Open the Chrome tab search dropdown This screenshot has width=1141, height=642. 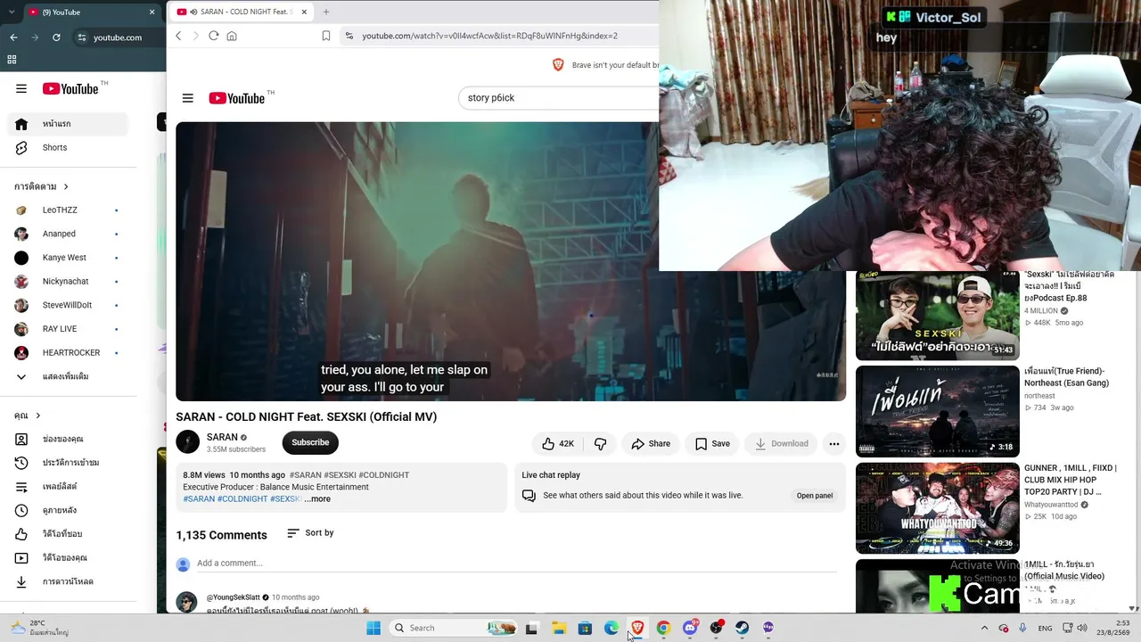click(12, 12)
